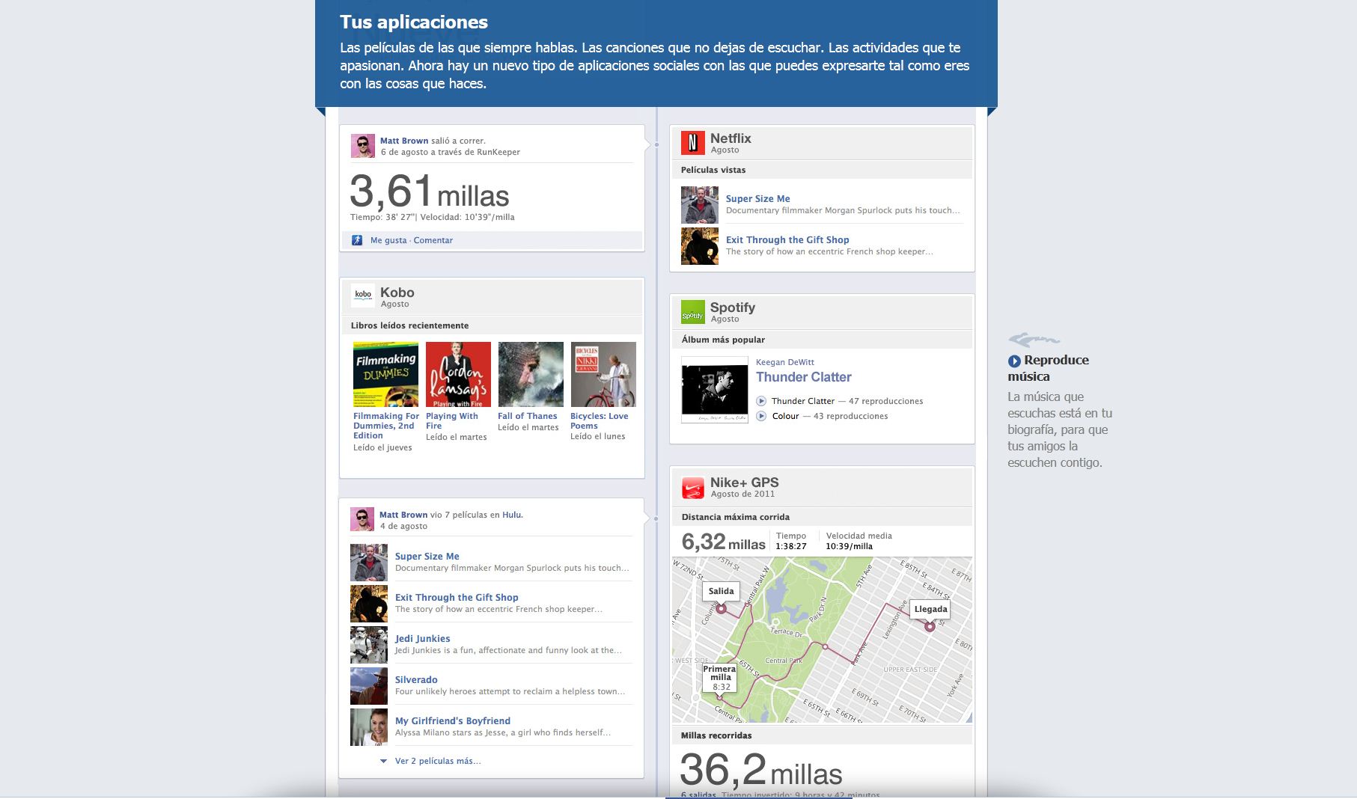This screenshot has height=799, width=1357.
Task: Open Exit Through the Gift Shop in Hulu list
Action: [457, 598]
